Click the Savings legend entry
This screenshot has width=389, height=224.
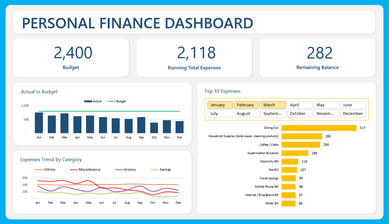pyautogui.click(x=161, y=169)
